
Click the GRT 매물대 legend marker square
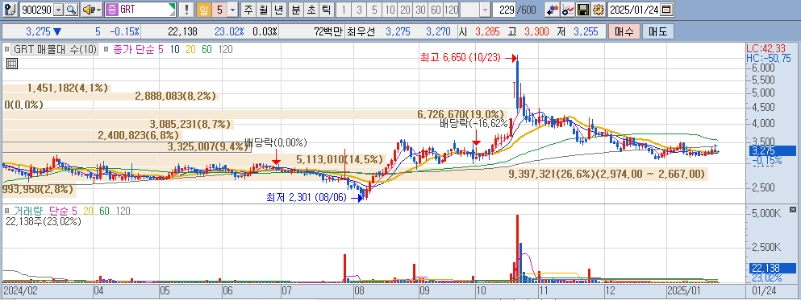(6, 49)
